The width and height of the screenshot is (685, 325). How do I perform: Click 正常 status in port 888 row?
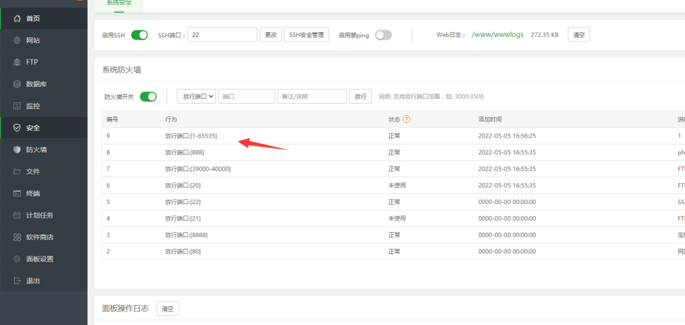click(394, 152)
